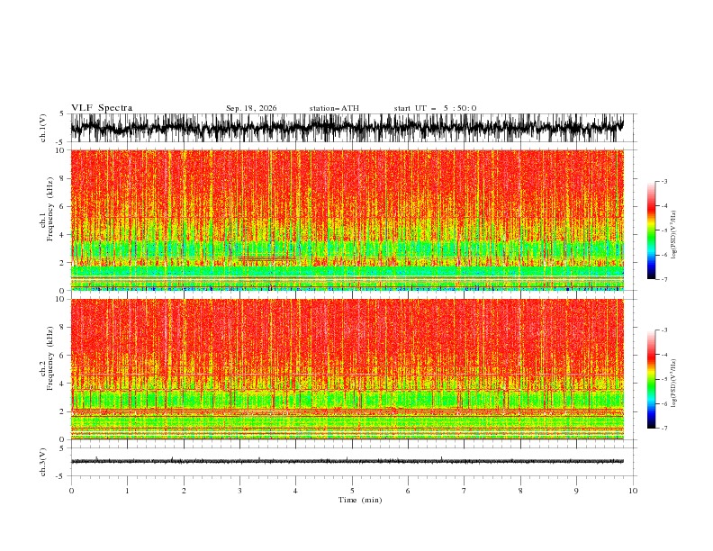Image resolution: width=713 pixels, height=551 pixels.
Task: Click ch.1 log(PSD) colorbar label
Action: [674, 235]
